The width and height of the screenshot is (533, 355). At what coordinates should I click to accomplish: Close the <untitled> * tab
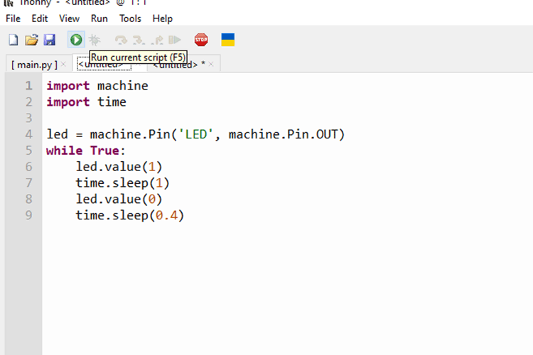[211, 64]
